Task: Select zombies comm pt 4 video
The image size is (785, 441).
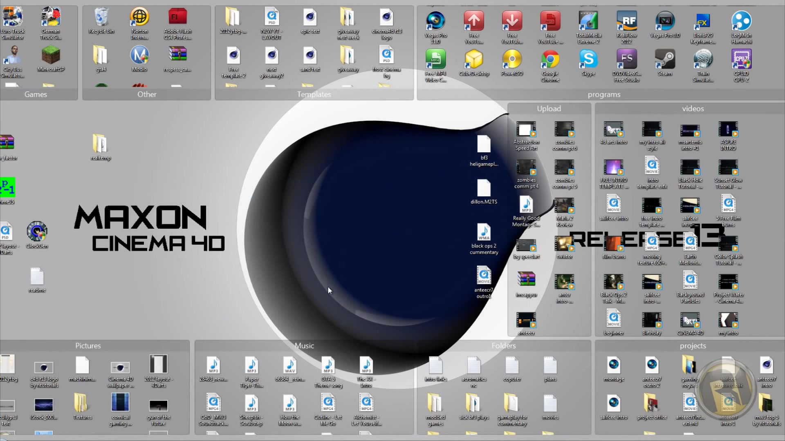Action: (x=526, y=174)
